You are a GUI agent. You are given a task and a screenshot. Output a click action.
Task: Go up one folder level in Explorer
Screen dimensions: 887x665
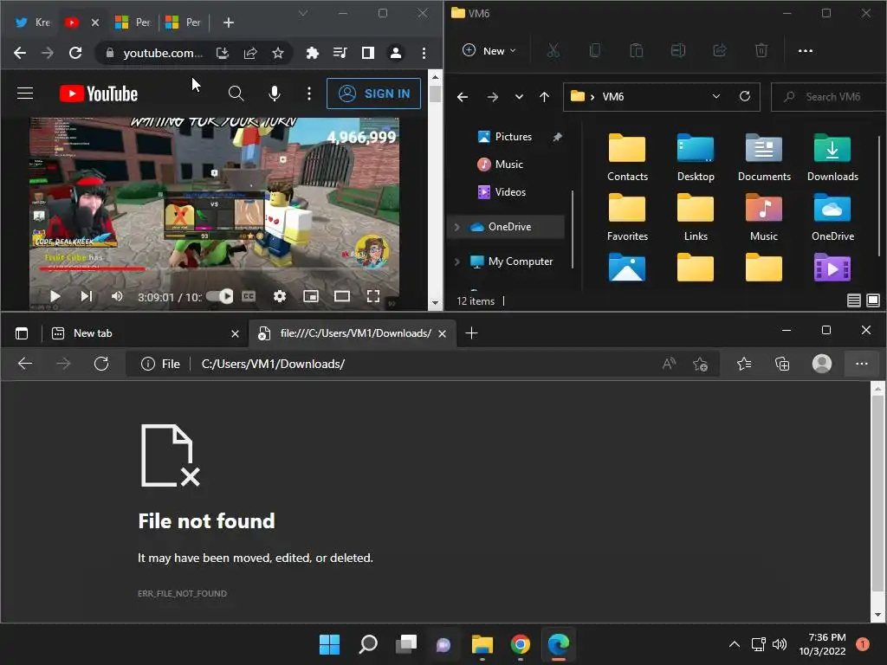[x=544, y=97]
